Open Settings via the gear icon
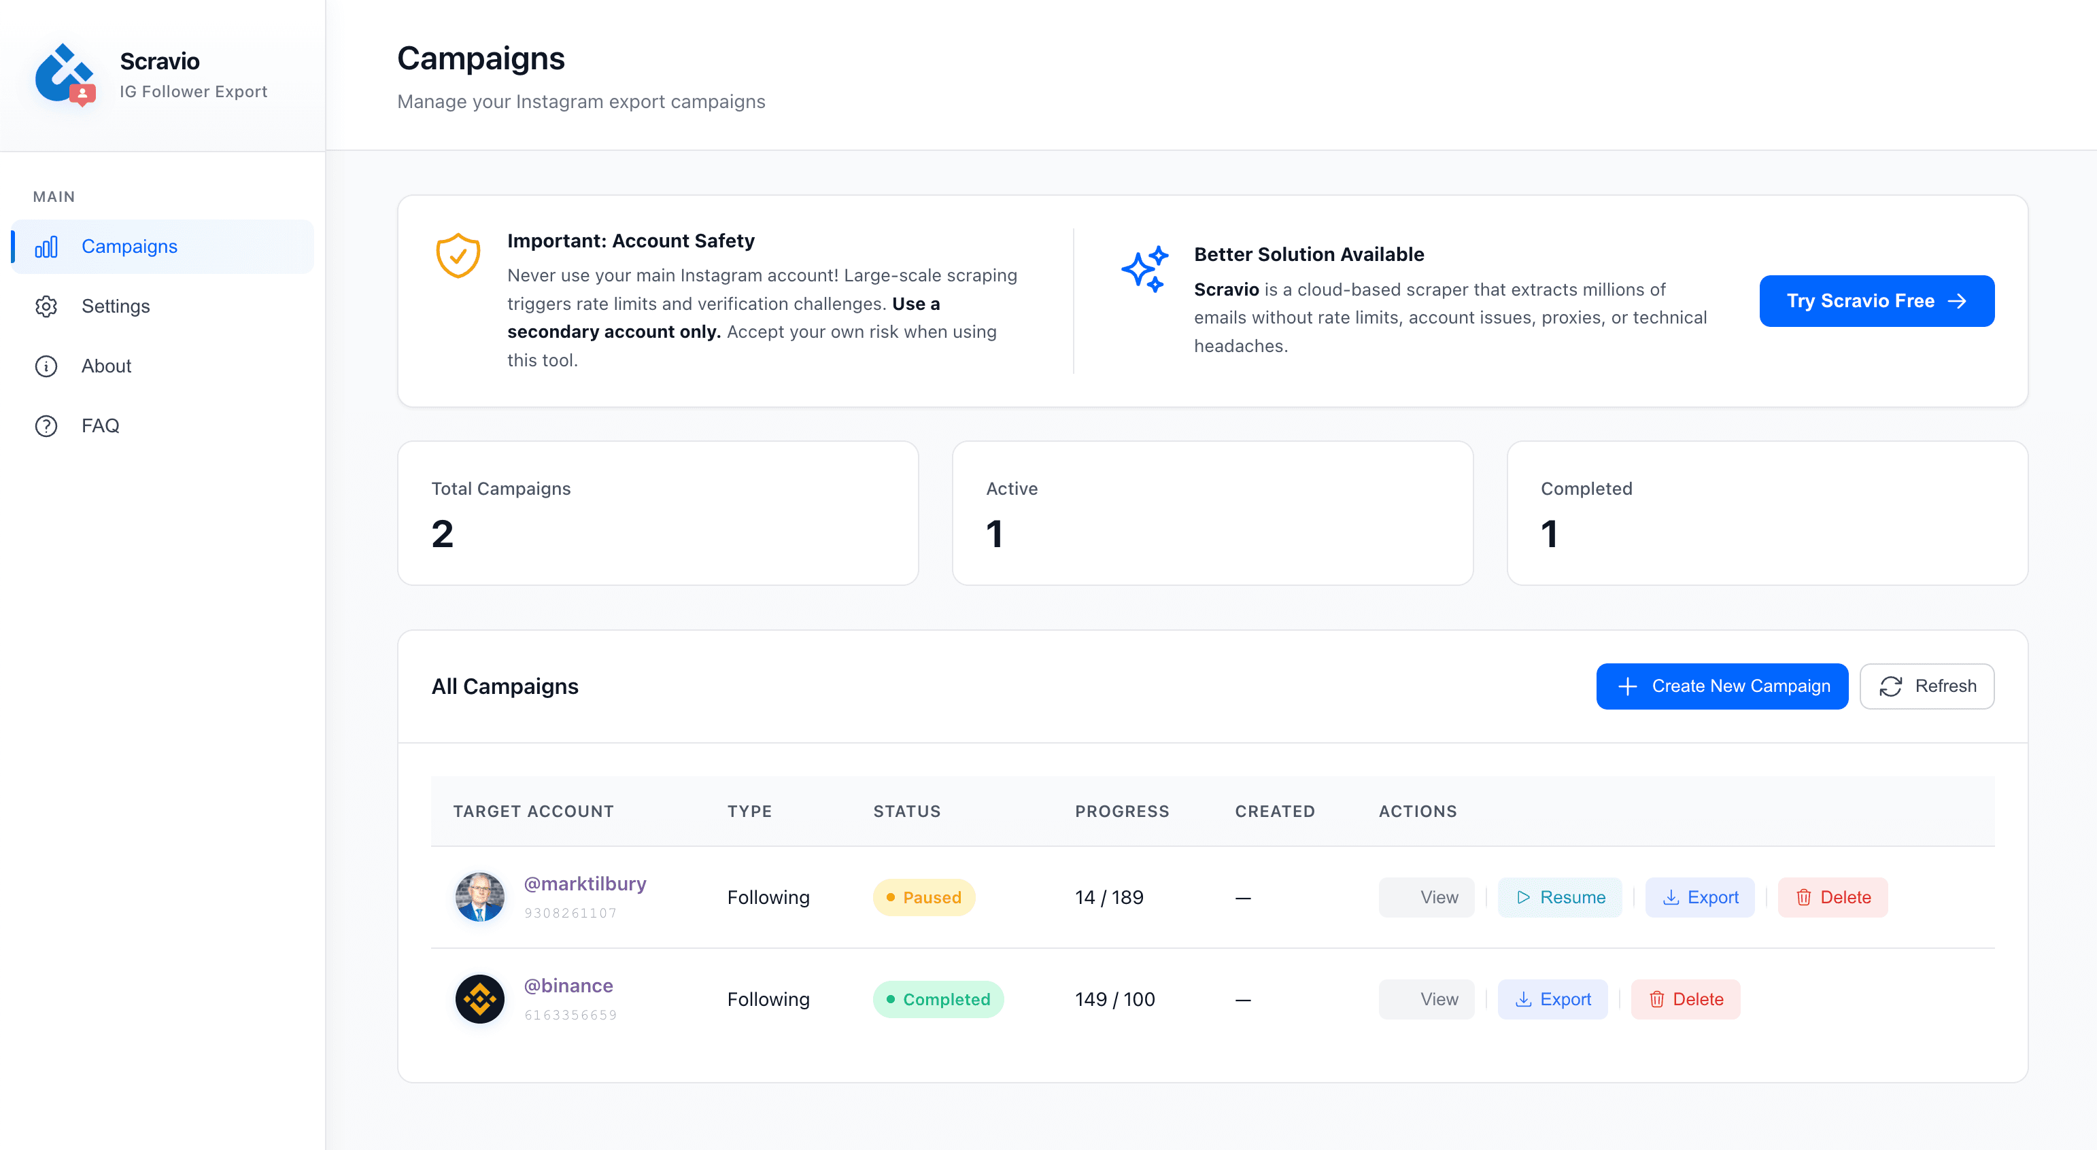 [46, 306]
